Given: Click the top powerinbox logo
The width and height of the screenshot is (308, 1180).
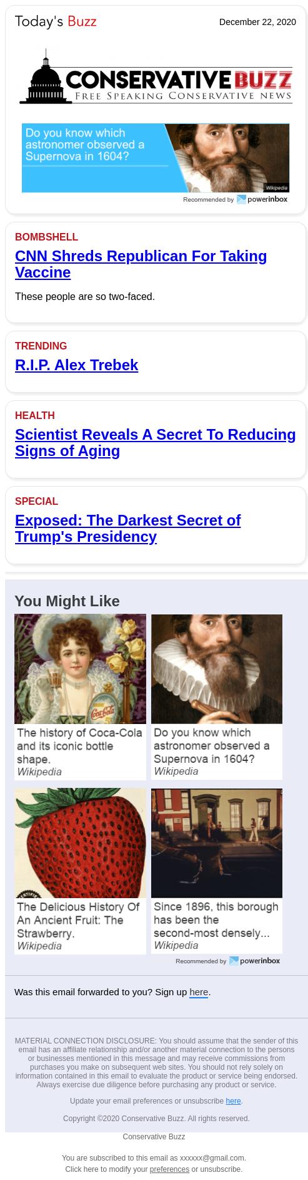Looking at the screenshot, I should tap(262, 199).
